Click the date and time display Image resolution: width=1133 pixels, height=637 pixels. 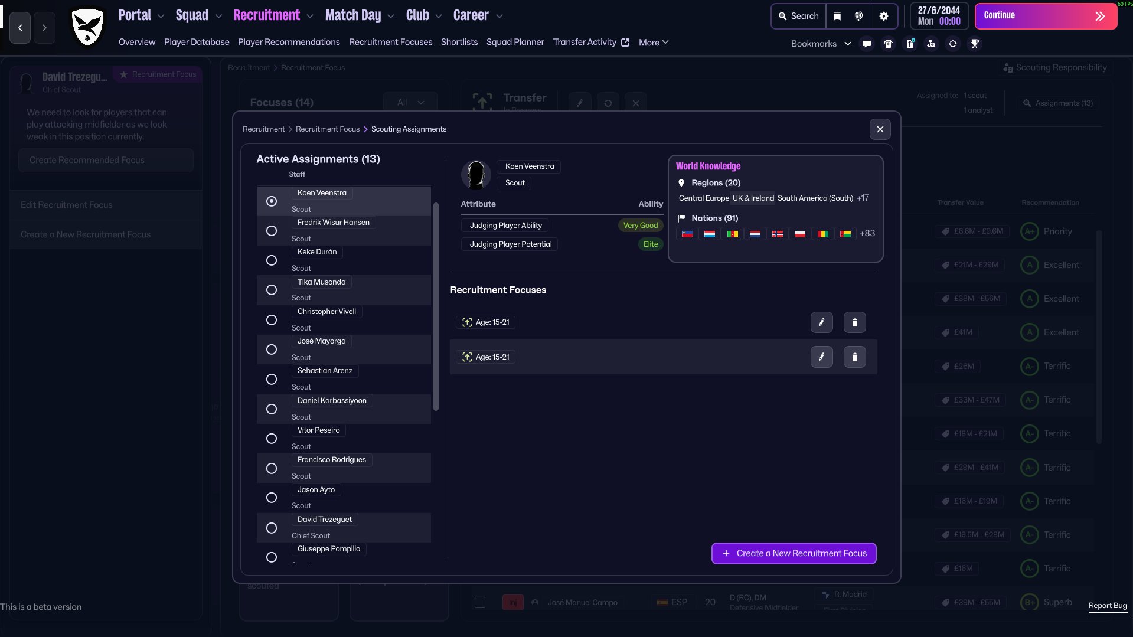939,16
